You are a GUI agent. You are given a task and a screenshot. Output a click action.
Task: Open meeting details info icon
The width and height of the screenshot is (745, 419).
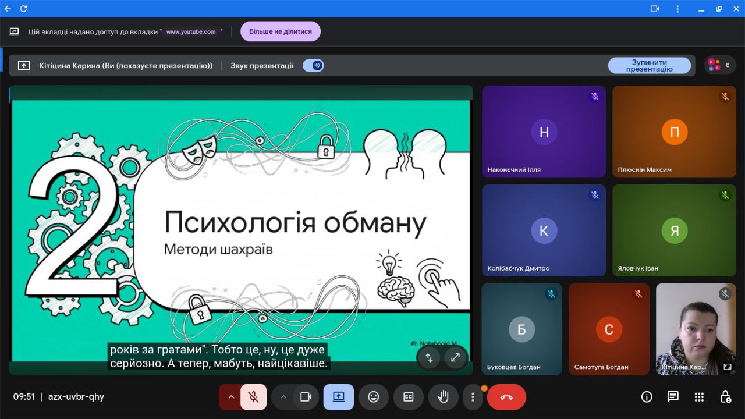click(647, 397)
